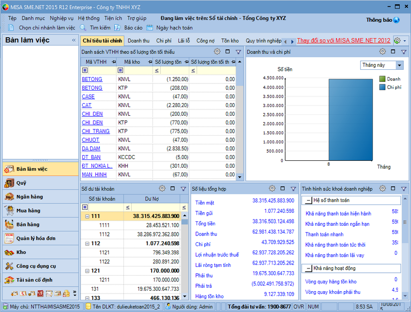Open the Thay đổi so với MISA SME.NET 2012 link
411x312 pixels.
click(344, 40)
